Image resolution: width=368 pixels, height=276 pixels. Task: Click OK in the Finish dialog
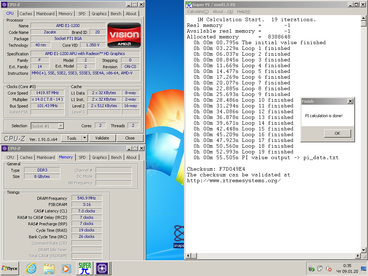337,133
